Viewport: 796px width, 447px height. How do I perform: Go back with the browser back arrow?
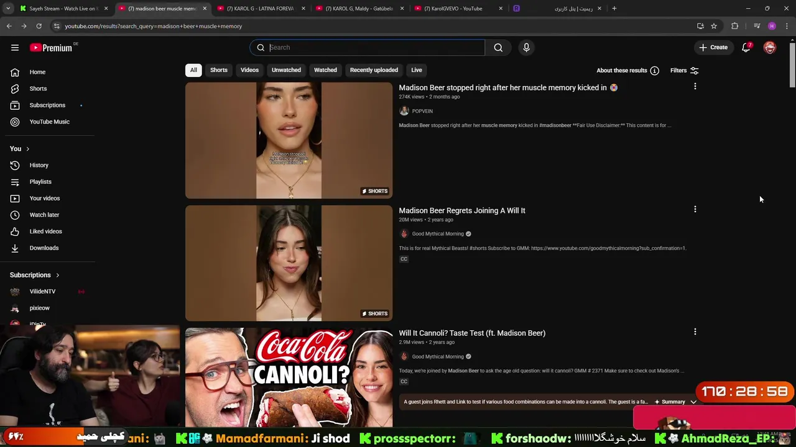click(9, 26)
